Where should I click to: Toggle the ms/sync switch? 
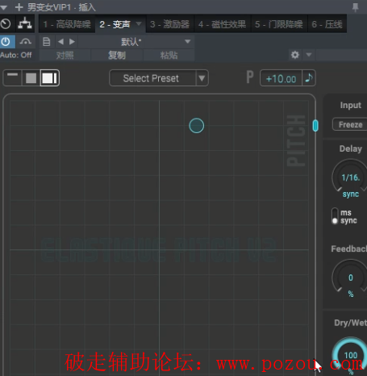(335, 216)
